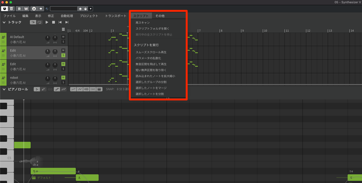Click the volume knob on robot track
Screen dimensions: 362x183
click(48, 79)
